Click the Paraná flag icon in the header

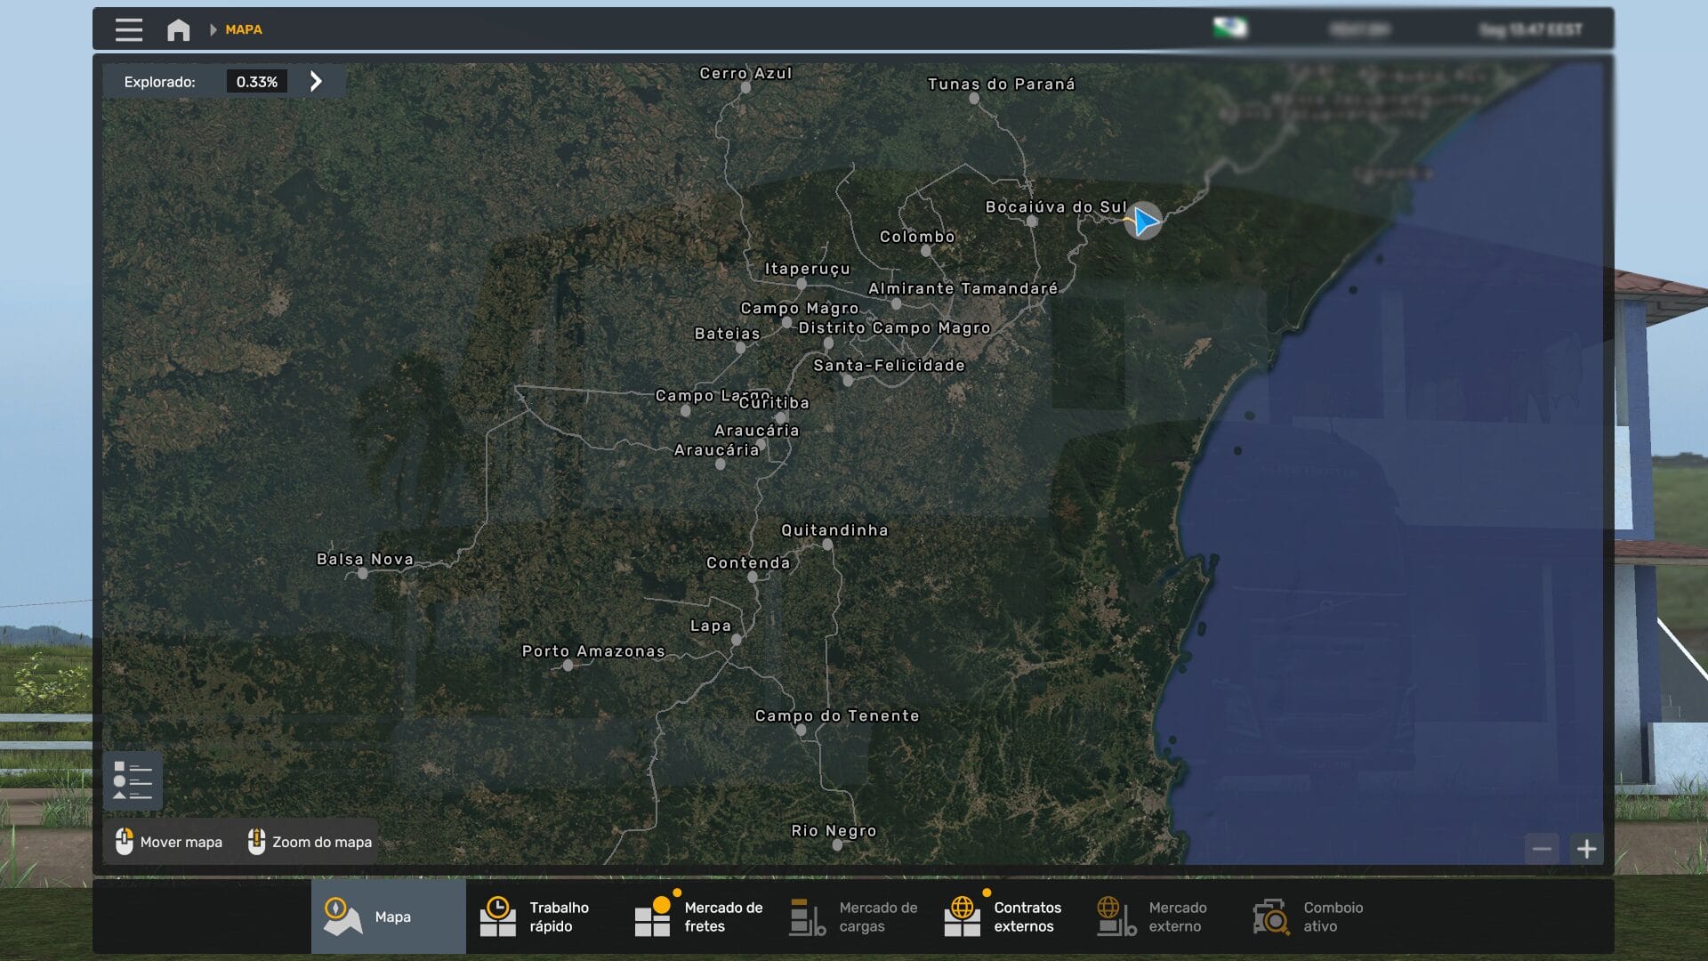pyautogui.click(x=1230, y=28)
